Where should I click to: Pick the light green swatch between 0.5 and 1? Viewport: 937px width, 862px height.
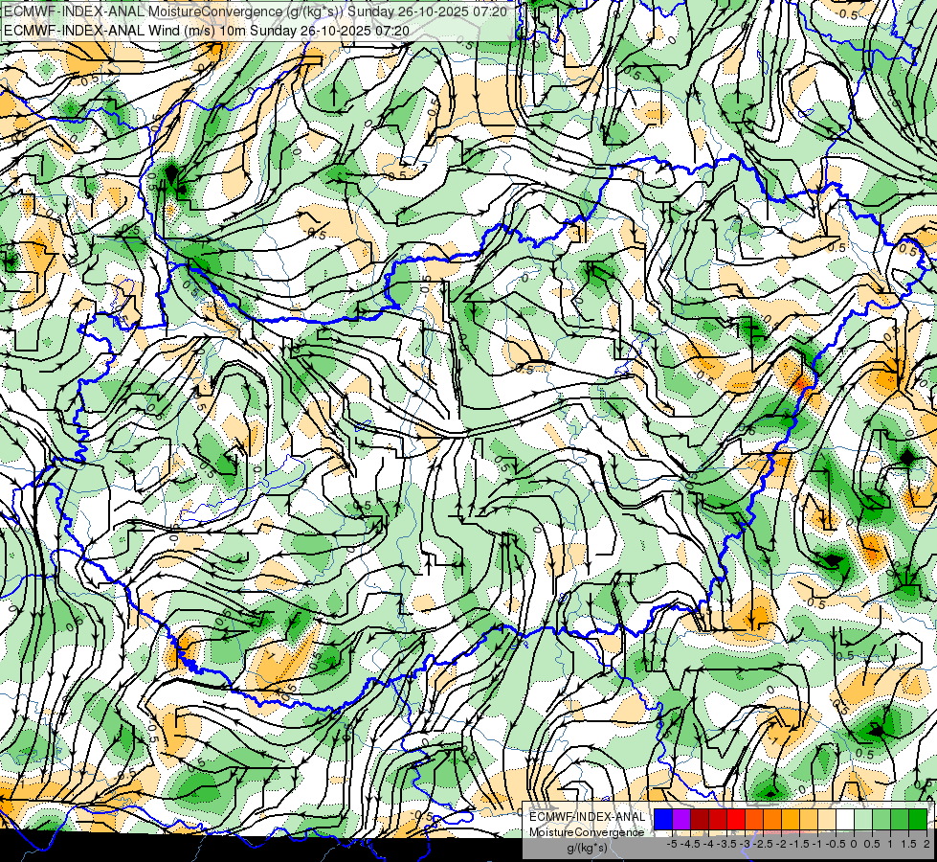click(x=882, y=819)
